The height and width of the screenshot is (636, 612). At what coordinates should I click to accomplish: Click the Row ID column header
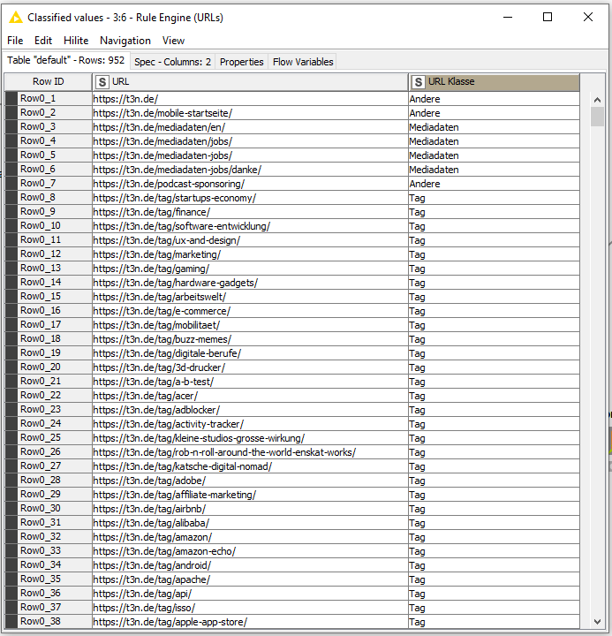click(49, 82)
